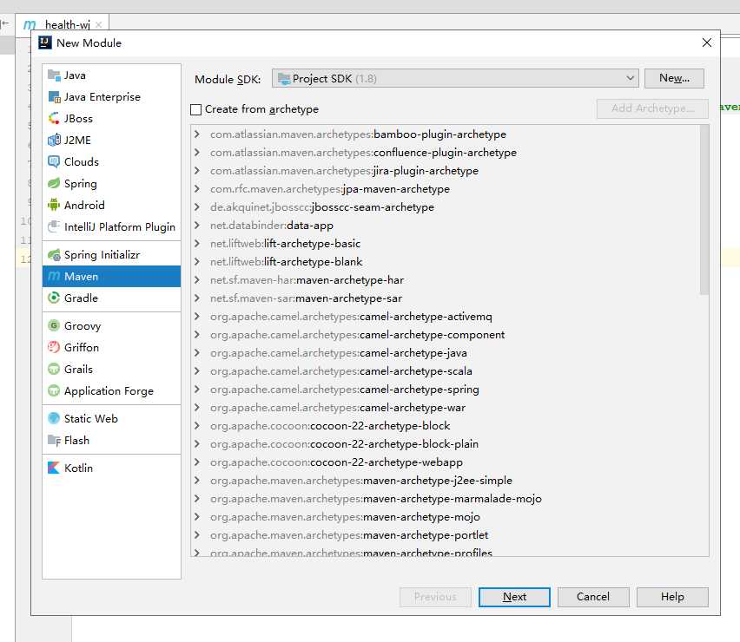Select cocoon-22-archetype-webapp entry
740x642 pixels.
336,462
